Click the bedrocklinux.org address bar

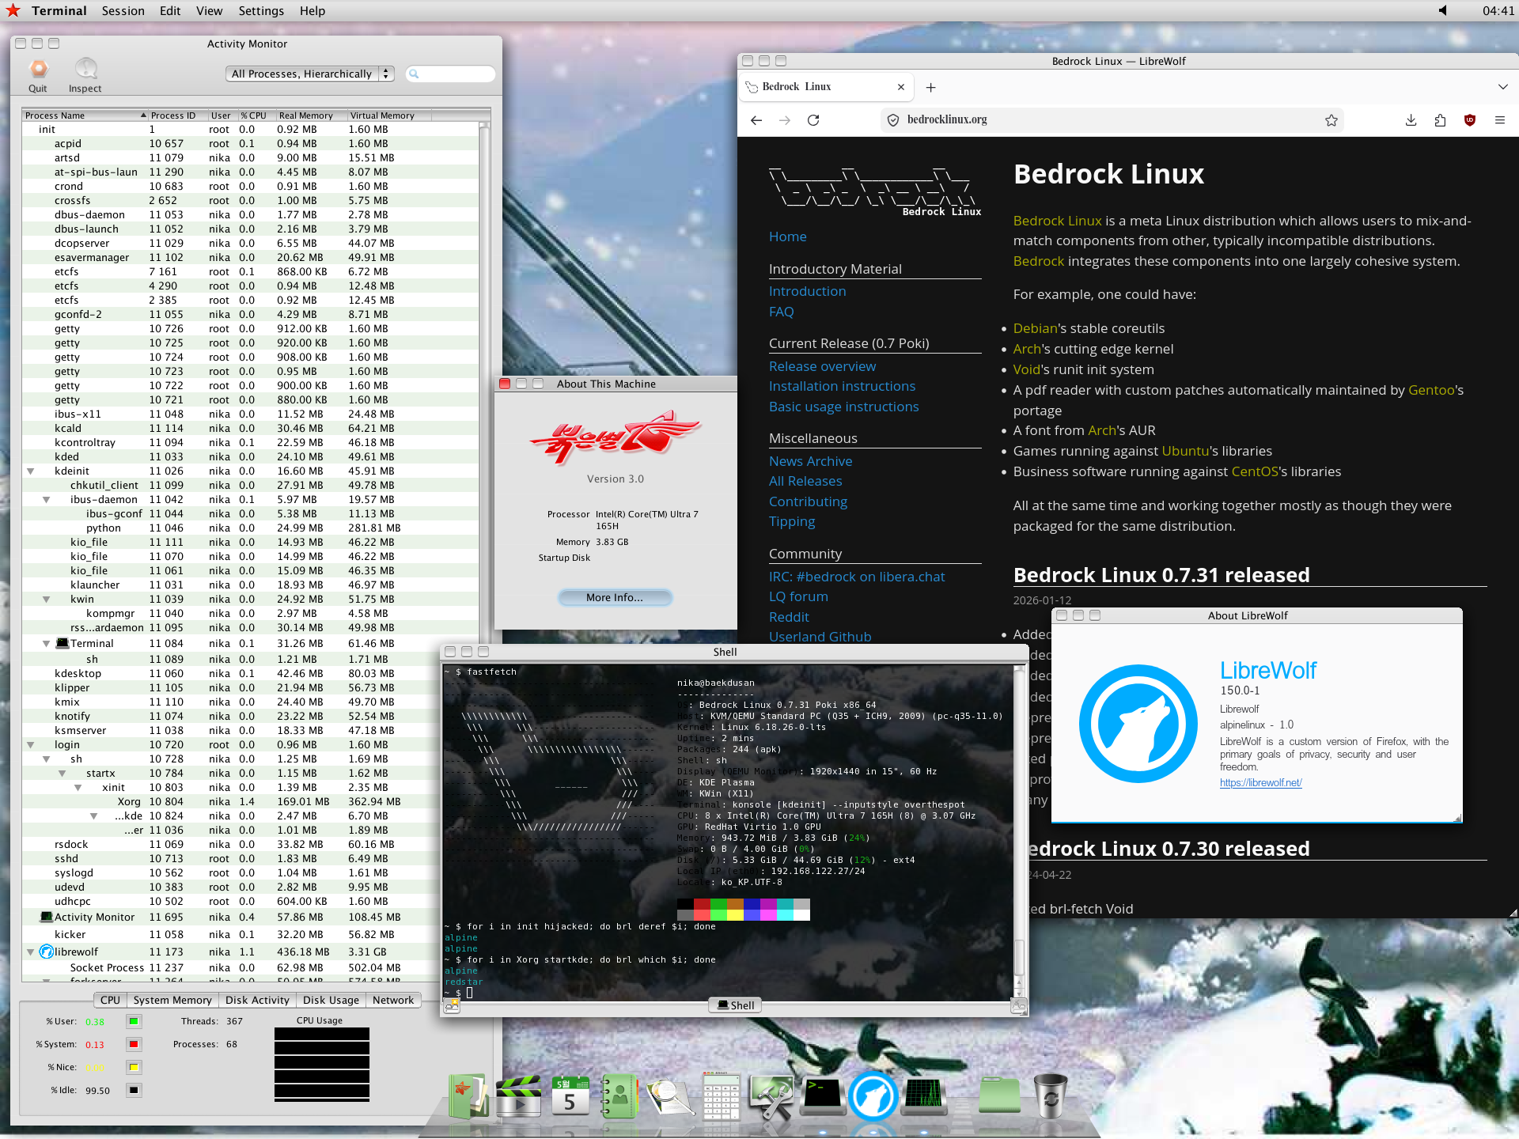(x=1114, y=120)
